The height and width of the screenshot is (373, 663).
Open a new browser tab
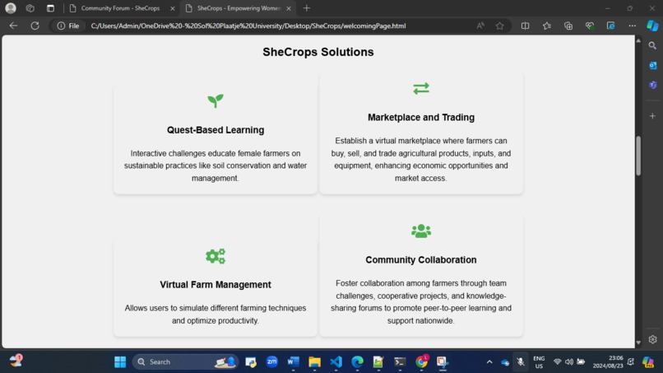307,8
